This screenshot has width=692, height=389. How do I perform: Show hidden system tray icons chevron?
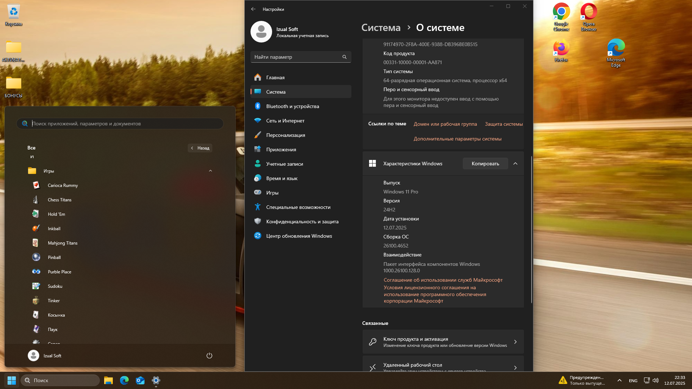point(619,380)
